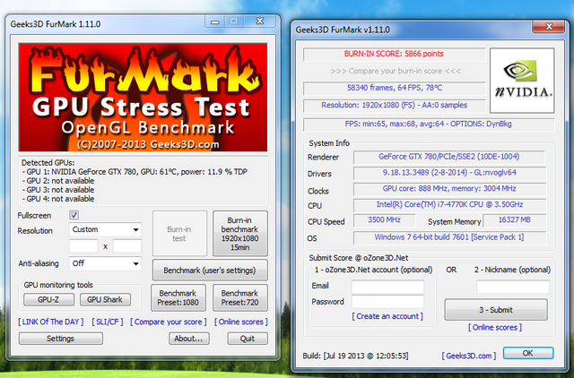The image size is (574, 378).
Task: Click the NVIDIA logo image
Action: (x=522, y=81)
